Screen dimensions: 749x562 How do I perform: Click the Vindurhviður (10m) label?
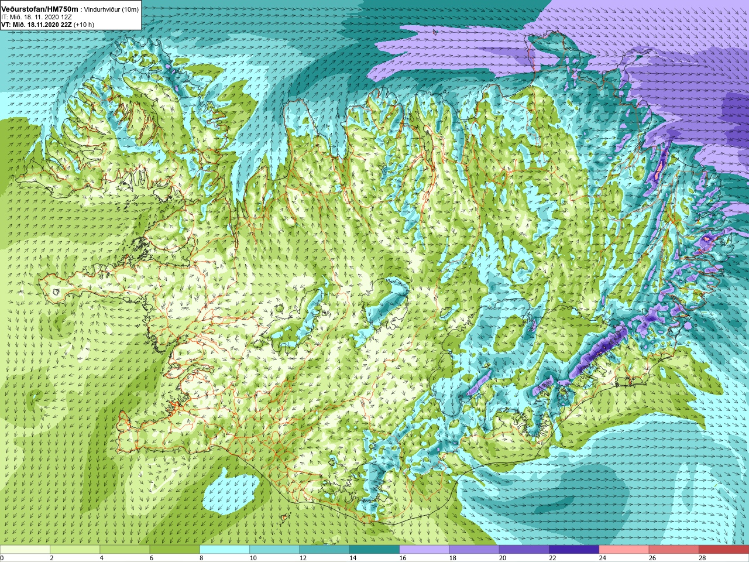coord(112,9)
